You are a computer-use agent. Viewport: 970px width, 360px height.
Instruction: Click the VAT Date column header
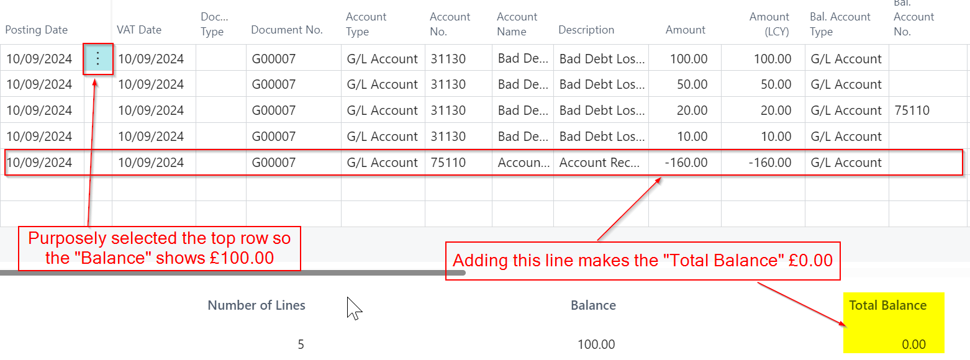pos(139,30)
